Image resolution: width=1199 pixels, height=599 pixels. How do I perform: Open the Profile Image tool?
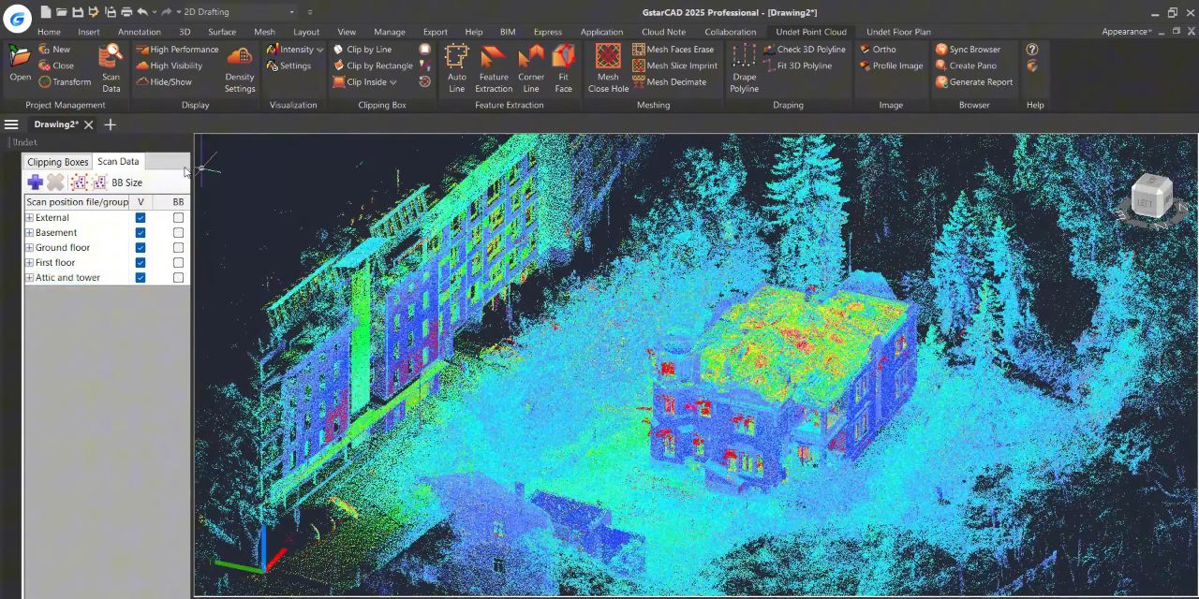[891, 66]
